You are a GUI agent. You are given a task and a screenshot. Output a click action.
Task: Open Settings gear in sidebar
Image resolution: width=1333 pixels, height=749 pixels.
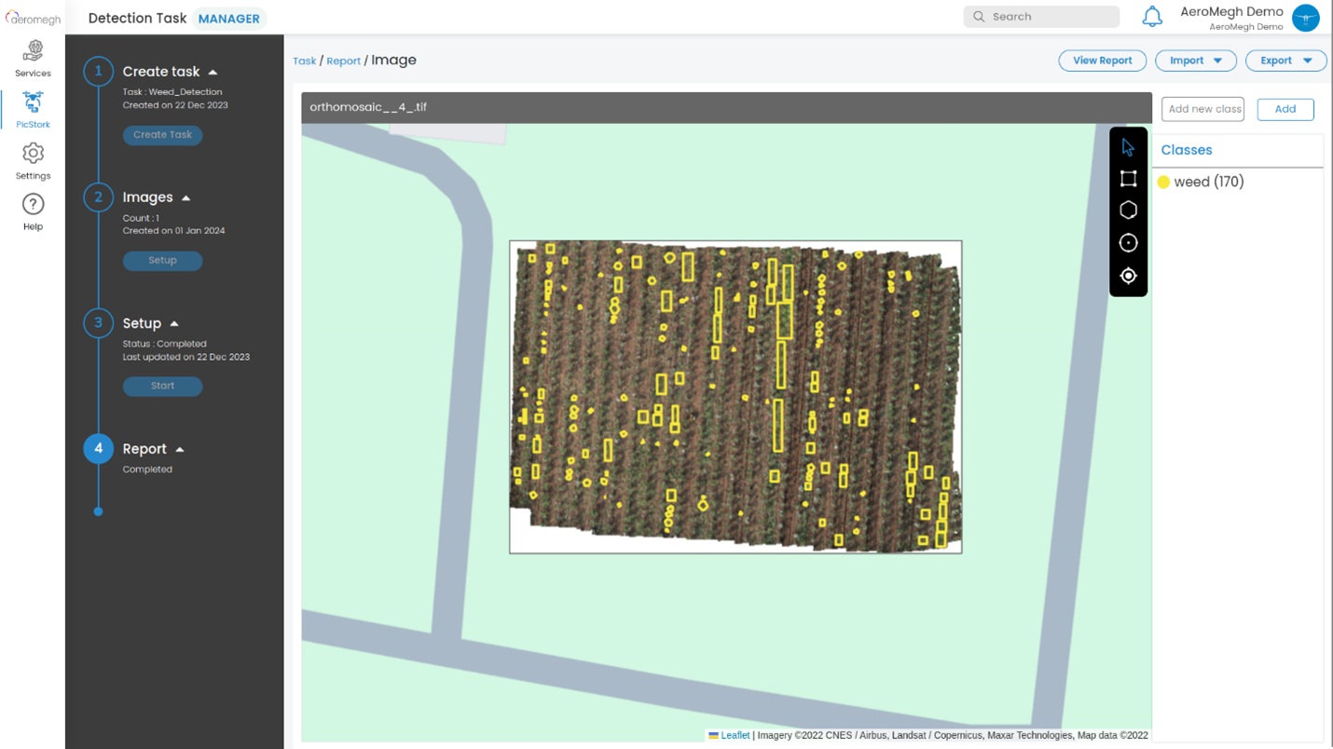click(x=33, y=160)
